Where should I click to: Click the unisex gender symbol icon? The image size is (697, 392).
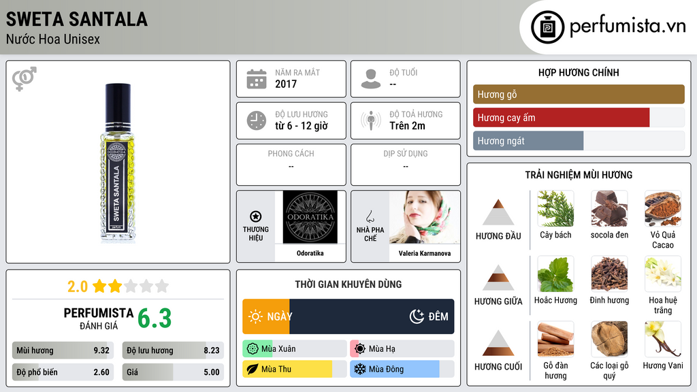pyautogui.click(x=25, y=79)
